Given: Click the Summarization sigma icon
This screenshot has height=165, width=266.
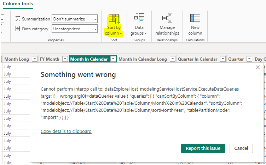Looking at the screenshot, I should 18,19.
